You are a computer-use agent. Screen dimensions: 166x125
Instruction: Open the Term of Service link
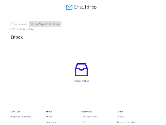coord(126,122)
